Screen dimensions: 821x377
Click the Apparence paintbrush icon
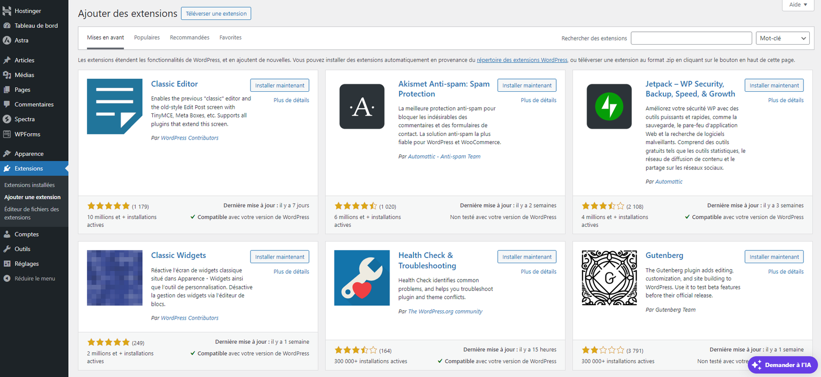click(x=7, y=153)
